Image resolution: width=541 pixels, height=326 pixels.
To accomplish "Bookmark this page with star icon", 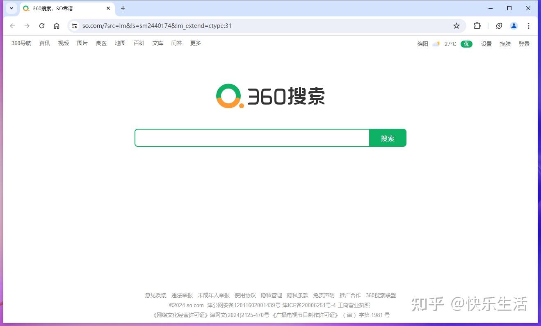I will pyautogui.click(x=457, y=26).
